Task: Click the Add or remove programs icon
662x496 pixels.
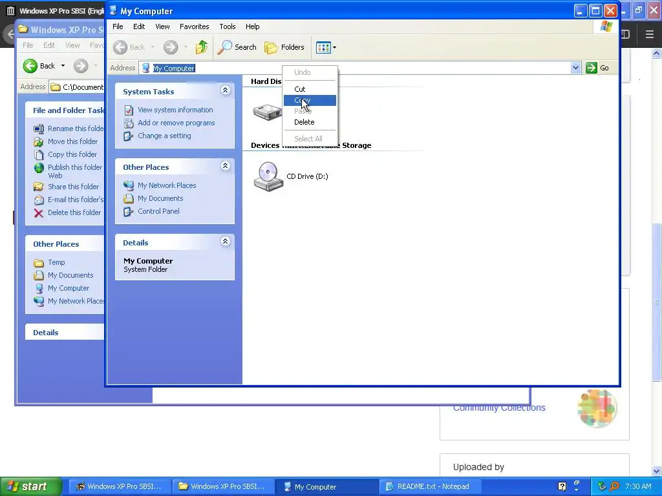Action: [x=129, y=123]
